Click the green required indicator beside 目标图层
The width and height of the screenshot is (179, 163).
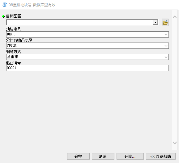click(x=3, y=16)
